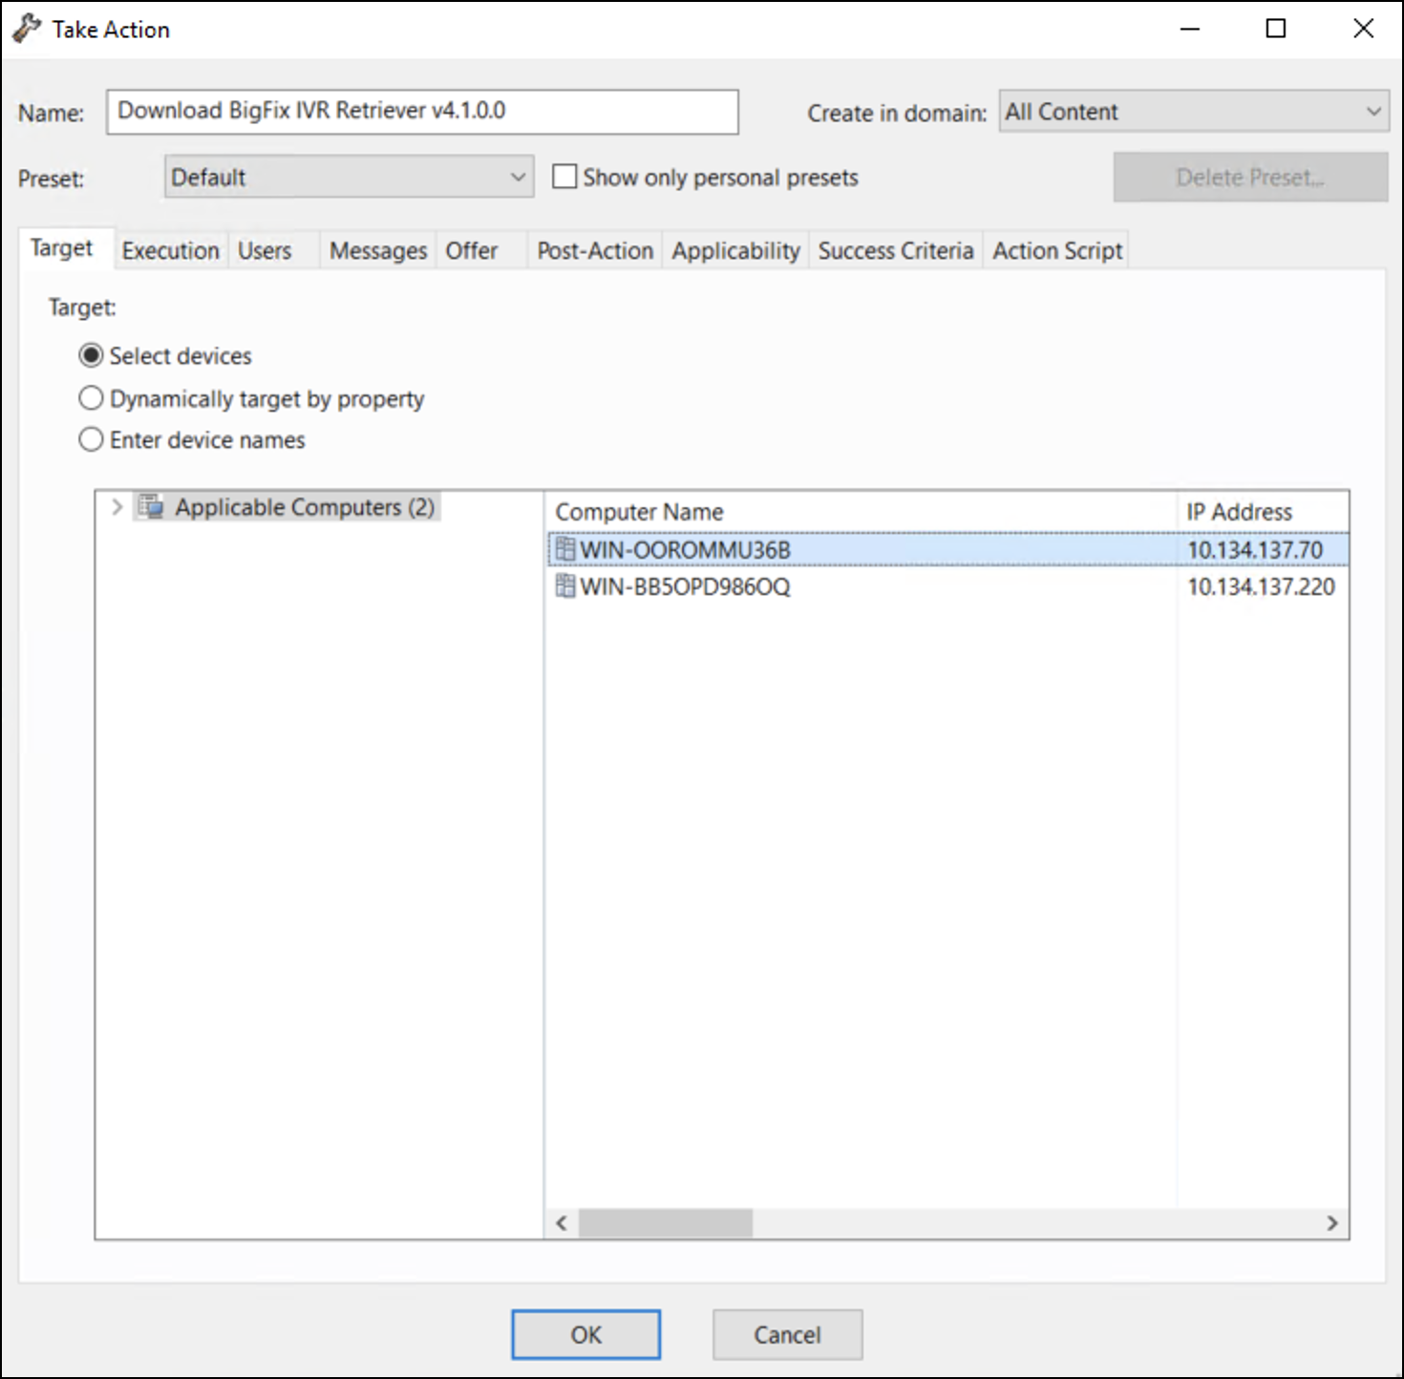Click the scroll left arrow of computer list
The height and width of the screenshot is (1379, 1404).
pyautogui.click(x=562, y=1223)
